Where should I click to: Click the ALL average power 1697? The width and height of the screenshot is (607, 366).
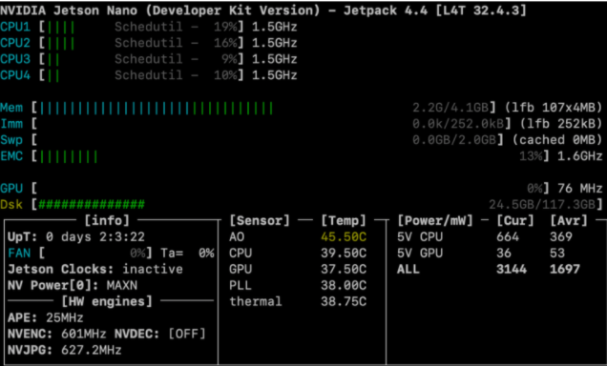click(565, 269)
